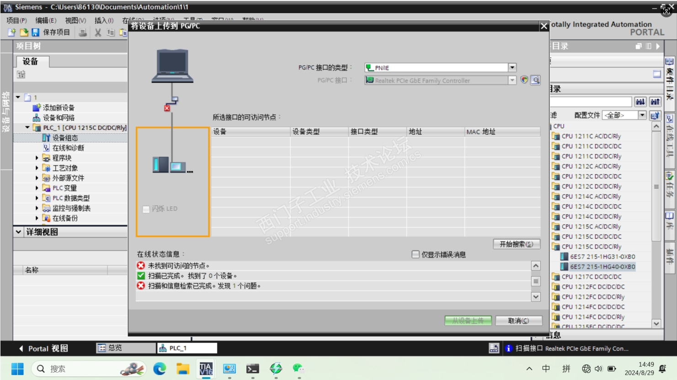Viewport: 677px width, 380px height.
Task: Click the Windows taskbar search box
Action: coord(89,369)
